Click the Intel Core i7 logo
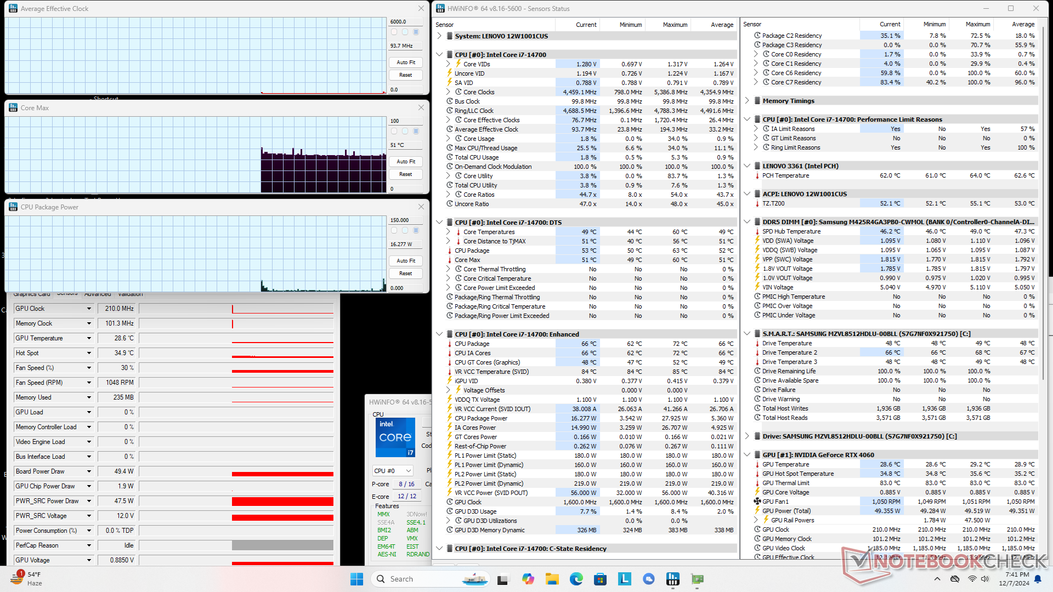The image size is (1053, 592). click(395, 437)
